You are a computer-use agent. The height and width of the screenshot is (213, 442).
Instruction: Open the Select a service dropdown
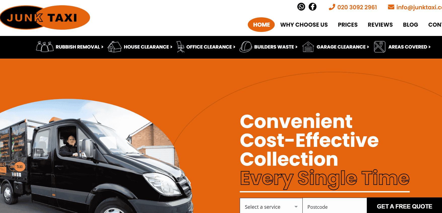click(x=271, y=207)
